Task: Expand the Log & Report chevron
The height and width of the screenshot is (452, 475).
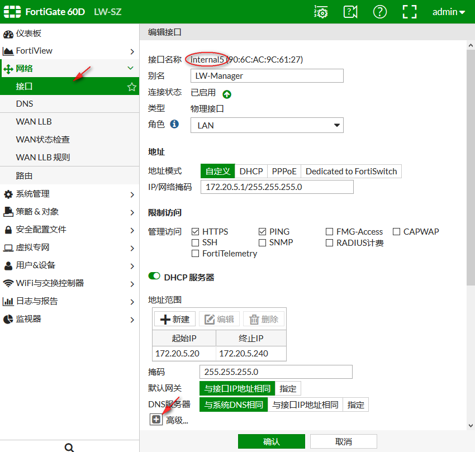Action: [132, 302]
